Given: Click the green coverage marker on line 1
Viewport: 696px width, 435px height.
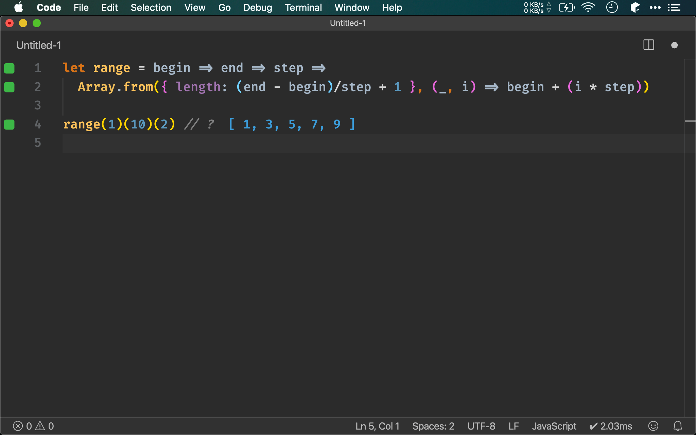Looking at the screenshot, I should pyautogui.click(x=9, y=68).
